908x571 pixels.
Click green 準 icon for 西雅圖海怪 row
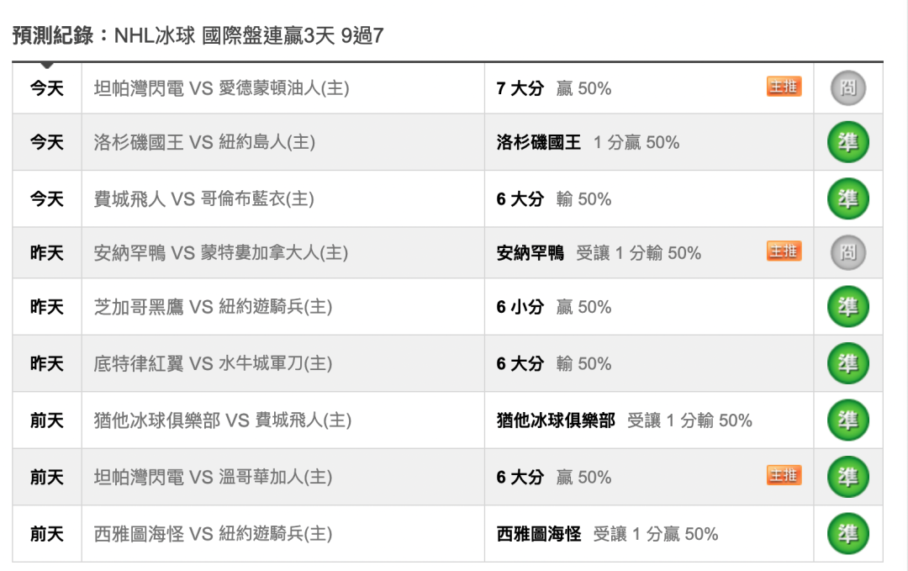tap(847, 533)
